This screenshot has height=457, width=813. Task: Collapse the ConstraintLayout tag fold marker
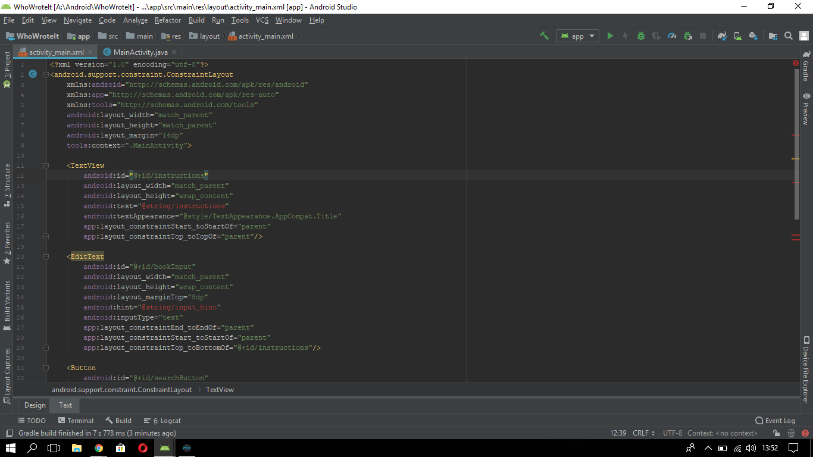click(x=46, y=74)
